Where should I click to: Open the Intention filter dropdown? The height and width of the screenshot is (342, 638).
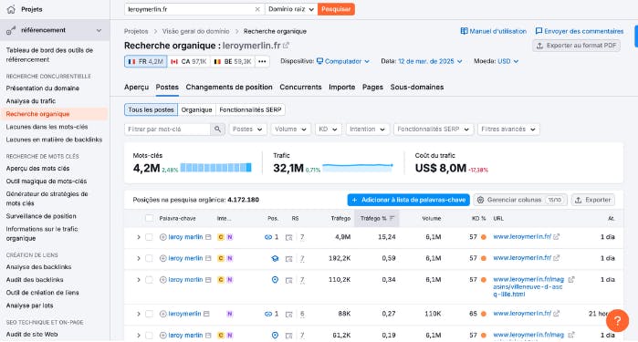(368, 129)
